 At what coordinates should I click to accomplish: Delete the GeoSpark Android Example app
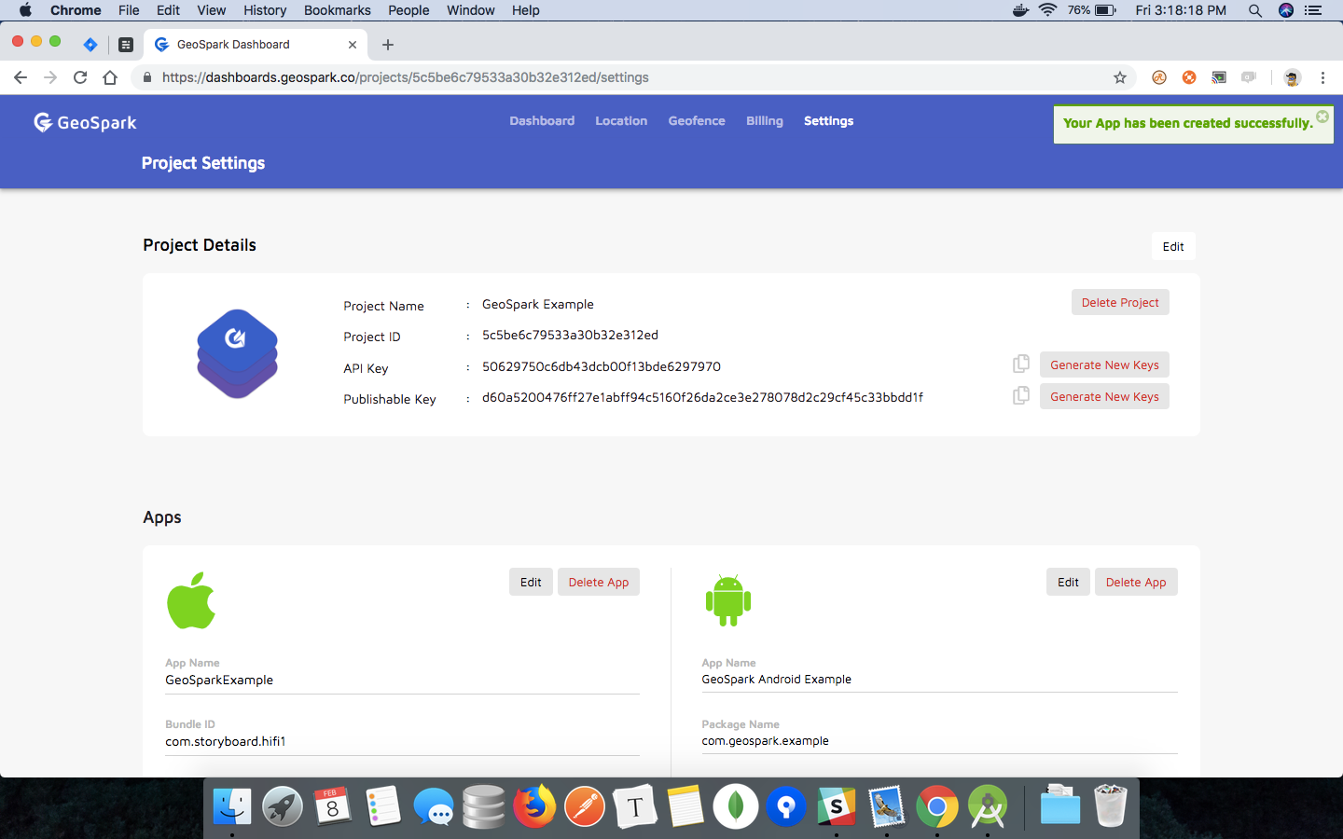1136,582
